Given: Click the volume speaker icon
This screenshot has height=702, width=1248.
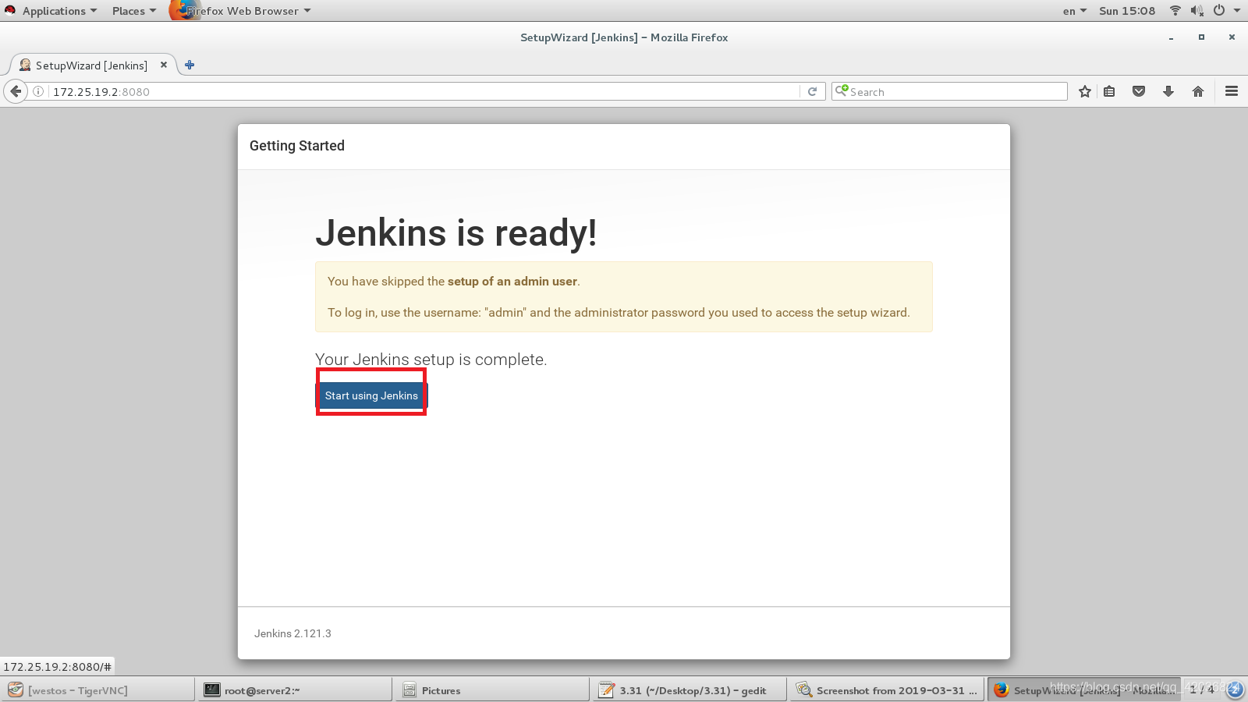Looking at the screenshot, I should pos(1197,11).
